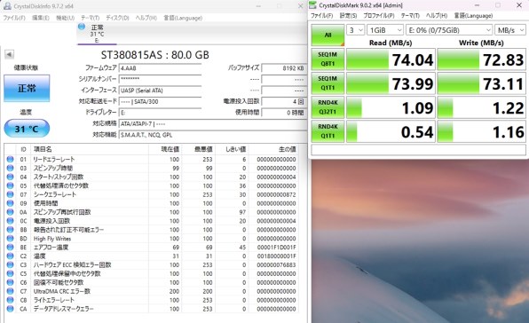Viewport: 529px width, 323px height.
Task: Open ヘルプ menu in CrystalDiskInfo
Action: point(146,18)
